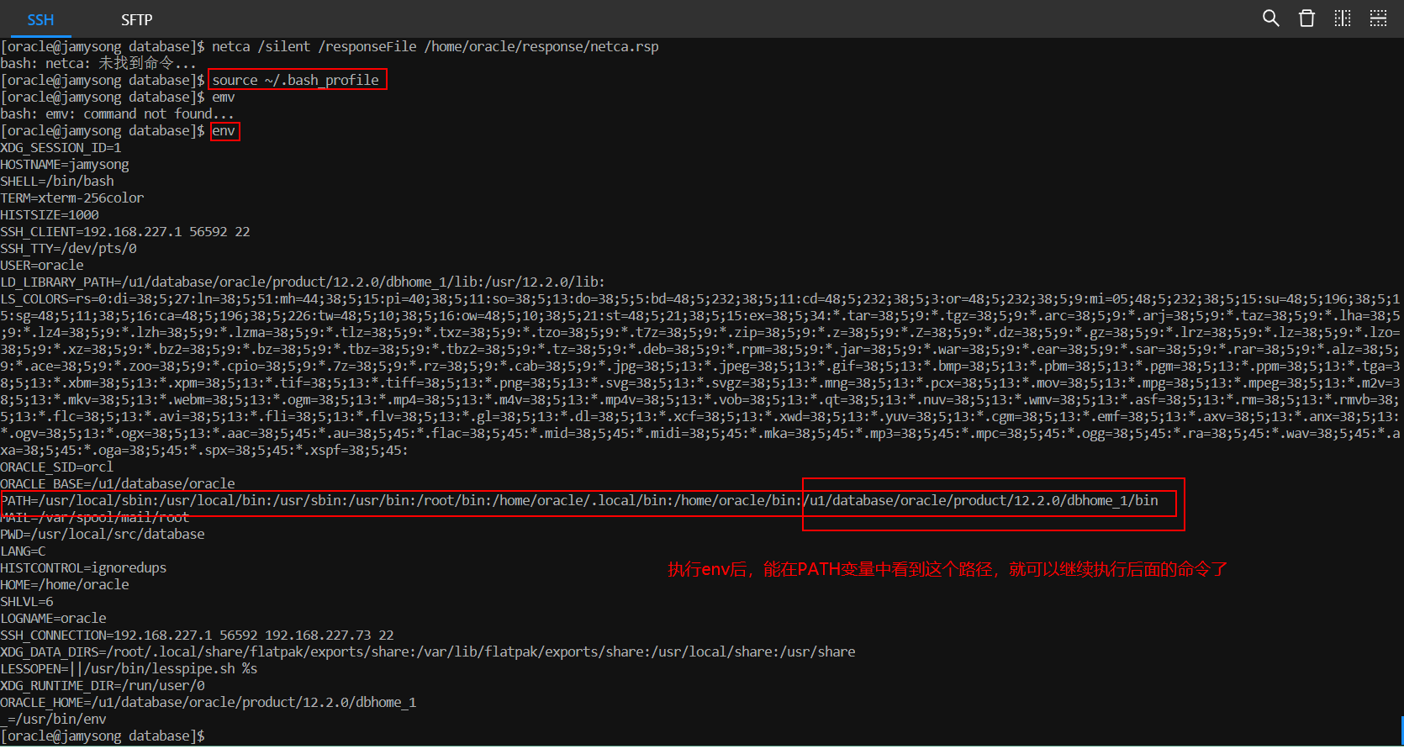Click the 'USER=oracle' line

pos(42,266)
